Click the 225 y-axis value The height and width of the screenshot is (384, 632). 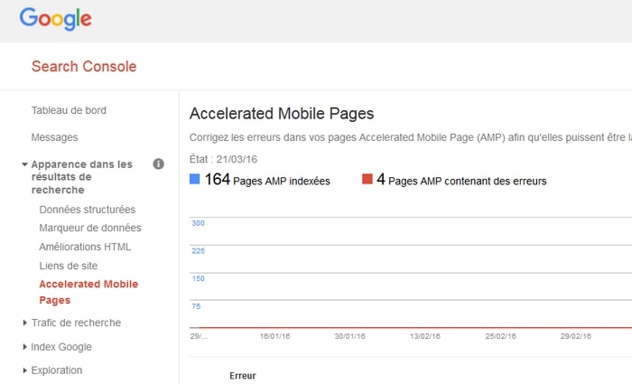(199, 251)
